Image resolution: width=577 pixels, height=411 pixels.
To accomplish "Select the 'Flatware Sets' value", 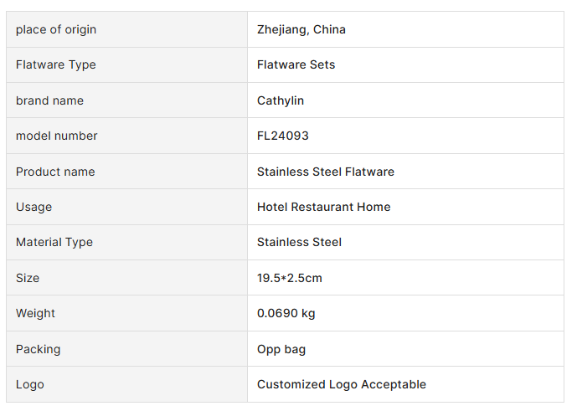I will (296, 64).
